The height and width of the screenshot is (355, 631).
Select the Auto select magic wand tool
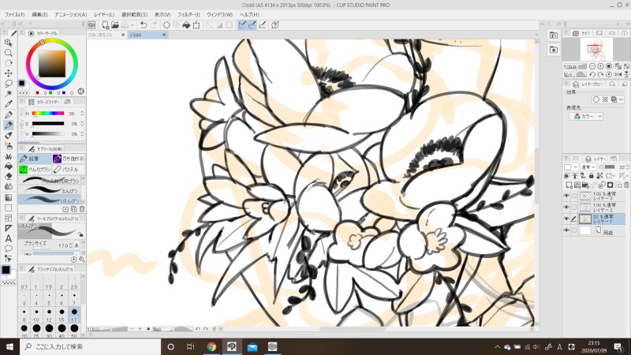pyautogui.click(x=8, y=94)
